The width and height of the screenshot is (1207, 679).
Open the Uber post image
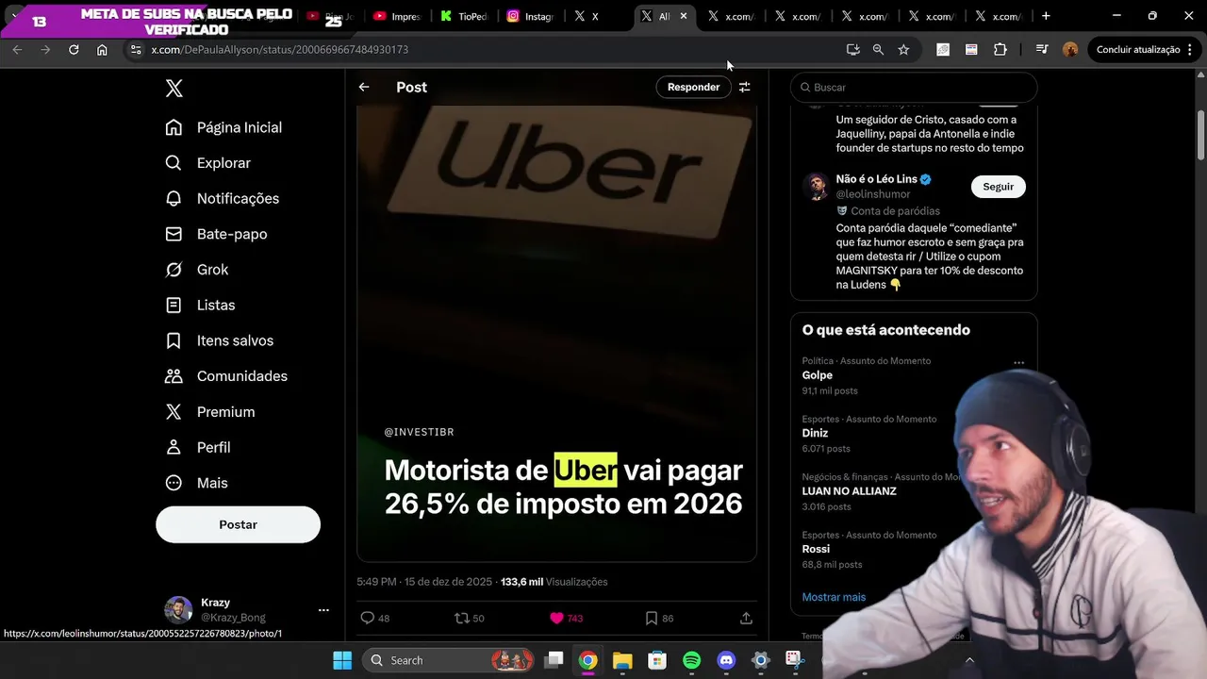[x=556, y=333]
